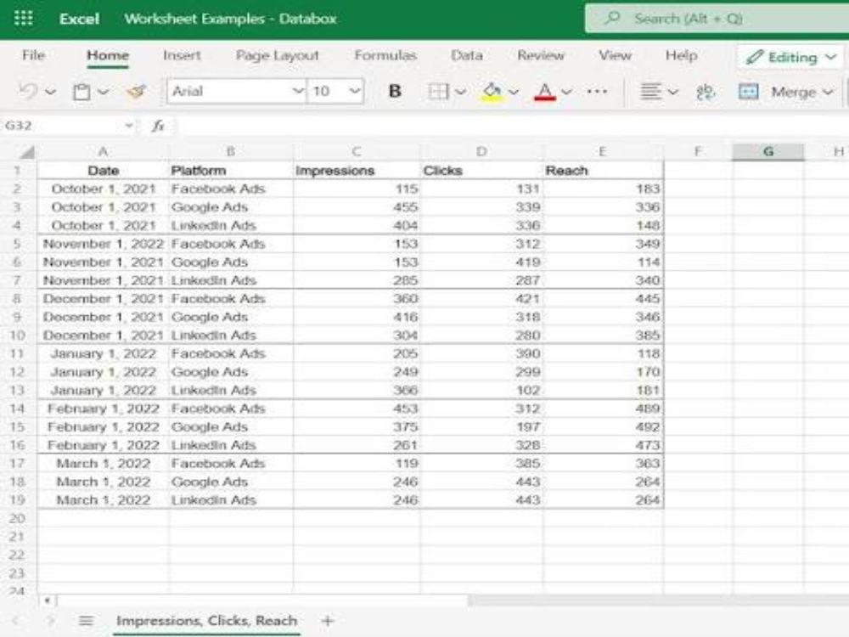Open the Name Box dropdown arrow

pyautogui.click(x=129, y=126)
